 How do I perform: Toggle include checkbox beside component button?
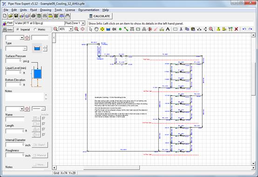44,124
